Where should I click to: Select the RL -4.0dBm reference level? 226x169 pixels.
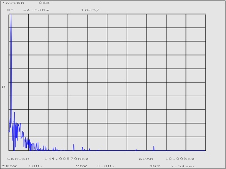tap(28, 10)
